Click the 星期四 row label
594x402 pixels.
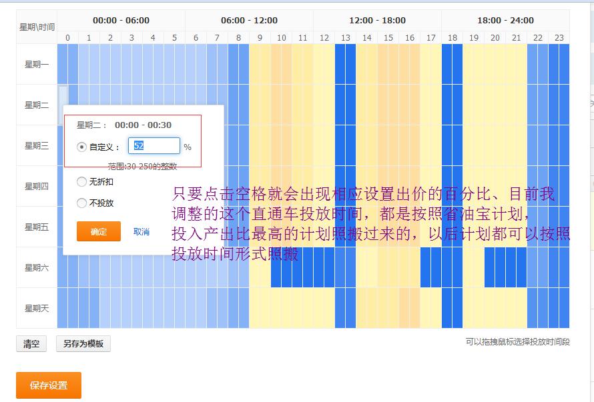point(37,186)
